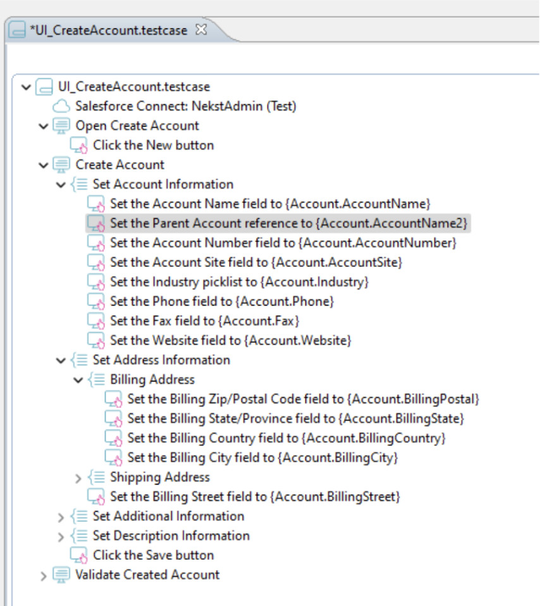Close the UI_CreateAccount.testcase tab
Image resolution: width=540 pixels, height=606 pixels.
click(201, 29)
